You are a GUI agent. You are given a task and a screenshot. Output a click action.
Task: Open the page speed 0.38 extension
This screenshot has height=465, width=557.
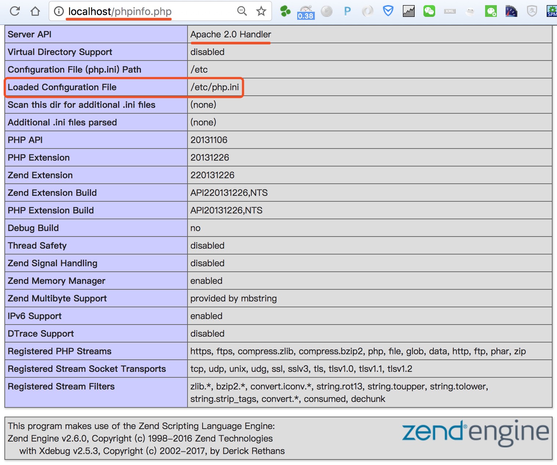tap(306, 12)
